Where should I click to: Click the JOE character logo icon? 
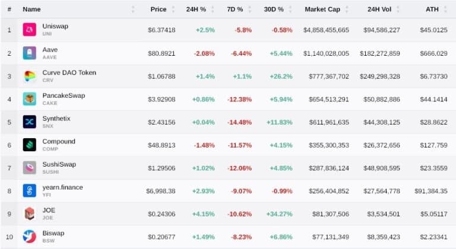click(x=29, y=213)
